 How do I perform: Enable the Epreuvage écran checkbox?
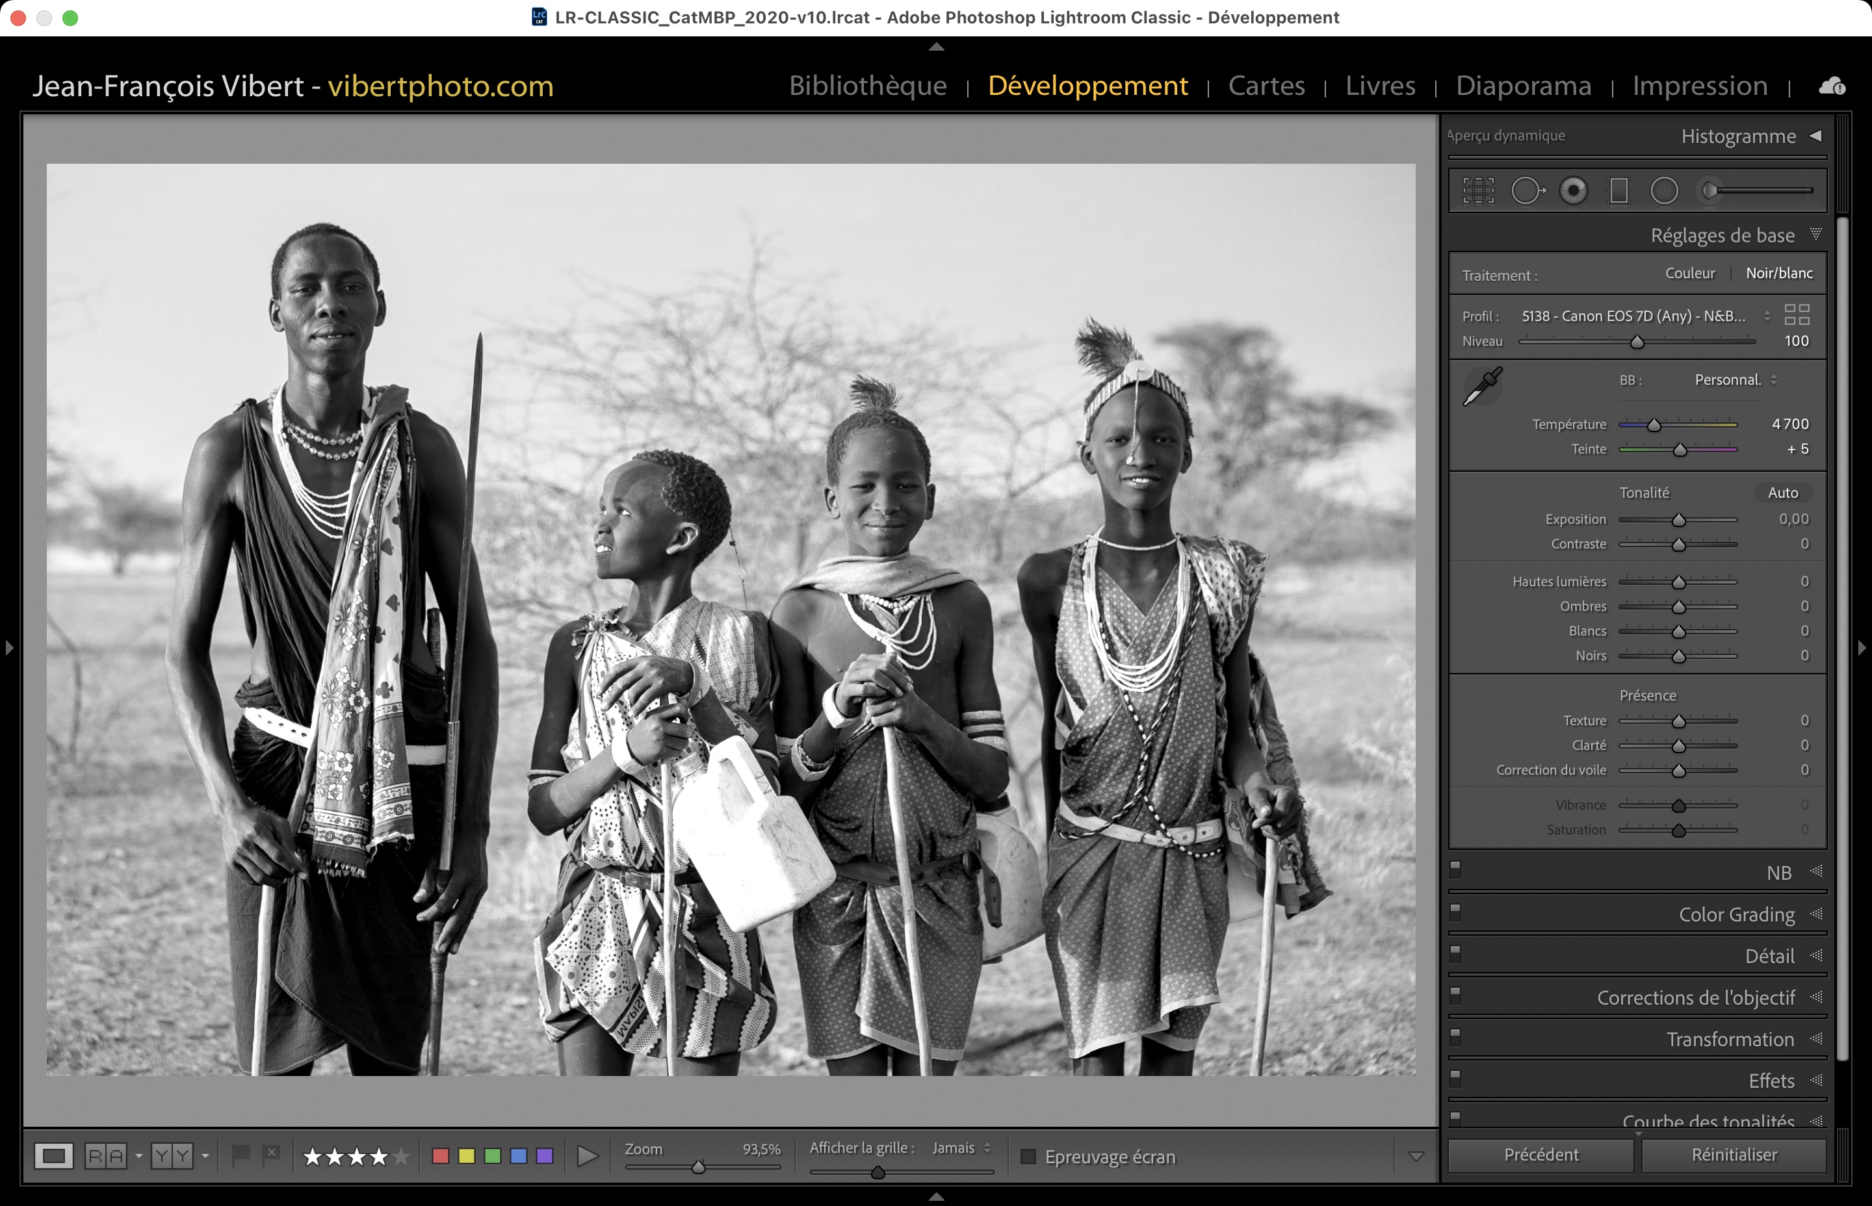coord(1028,1157)
